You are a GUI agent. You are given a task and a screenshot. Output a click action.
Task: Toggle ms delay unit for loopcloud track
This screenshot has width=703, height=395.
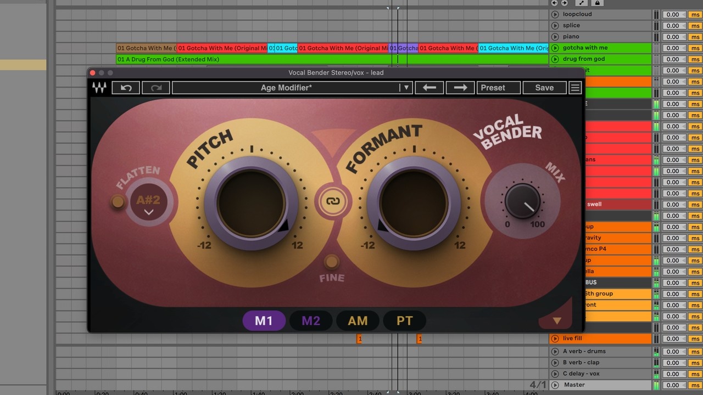tap(695, 15)
